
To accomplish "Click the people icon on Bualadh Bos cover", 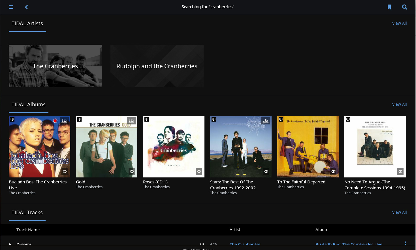I will click(64, 121).
